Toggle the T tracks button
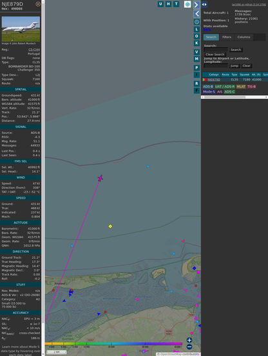Image resolution: width=268 pixels, height=356 pixels. pos(176,4)
